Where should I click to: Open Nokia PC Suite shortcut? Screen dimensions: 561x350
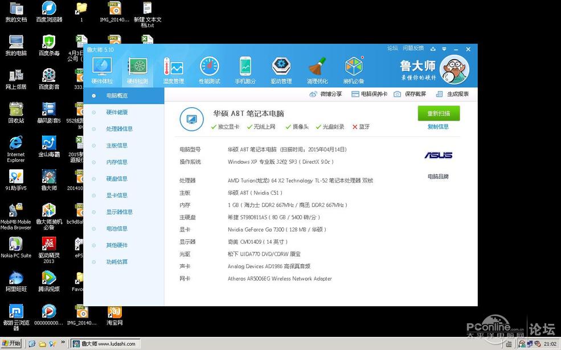16,247
